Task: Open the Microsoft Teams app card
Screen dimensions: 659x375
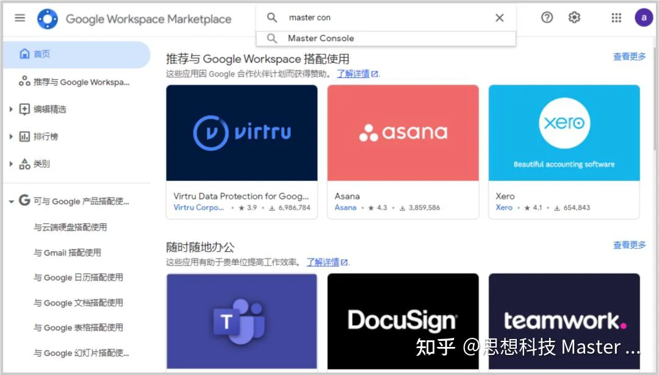Action: pos(242,321)
